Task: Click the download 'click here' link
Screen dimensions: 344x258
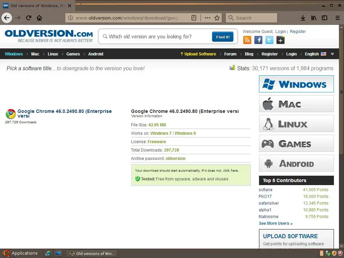Action: (230, 170)
